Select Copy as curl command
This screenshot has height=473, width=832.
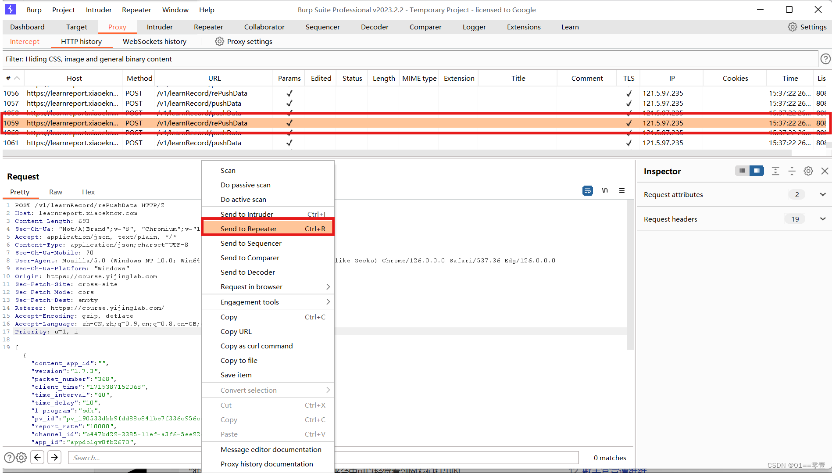(268, 346)
